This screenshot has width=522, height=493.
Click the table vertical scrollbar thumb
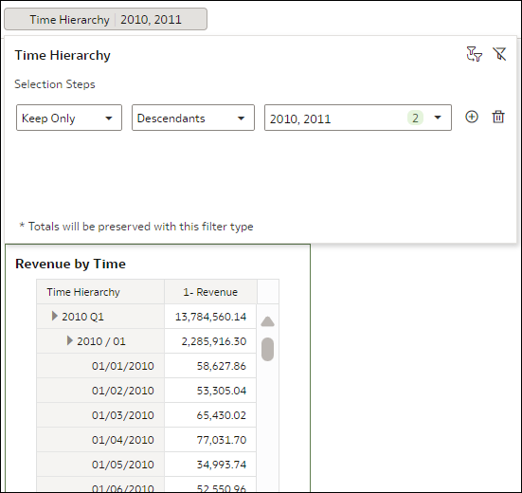pos(268,349)
